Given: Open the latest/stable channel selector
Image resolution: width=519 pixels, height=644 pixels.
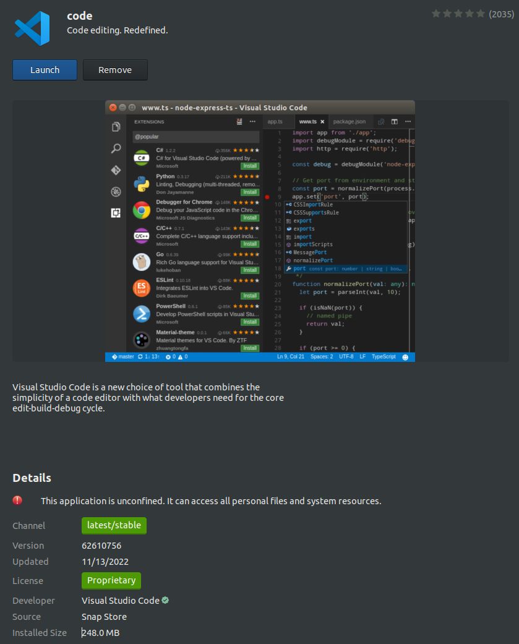Looking at the screenshot, I should (114, 525).
